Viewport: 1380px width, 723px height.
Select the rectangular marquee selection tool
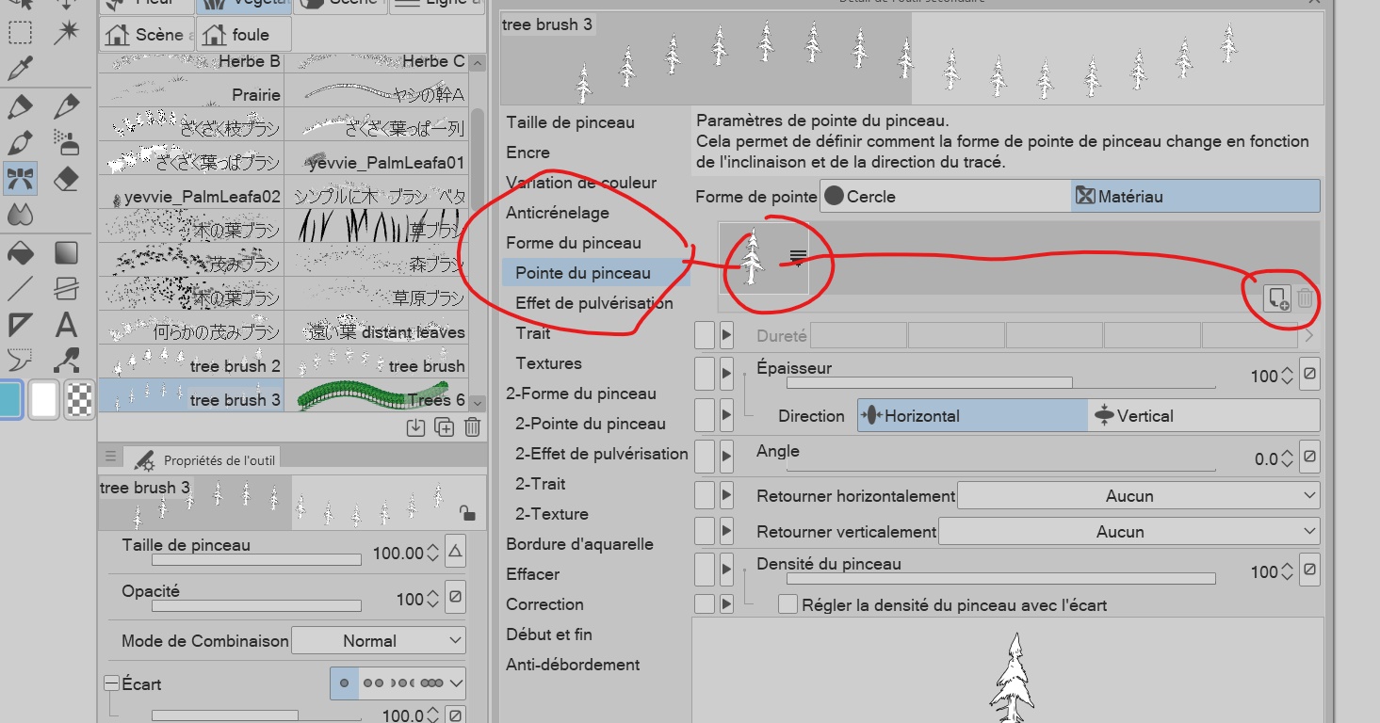tap(20, 33)
